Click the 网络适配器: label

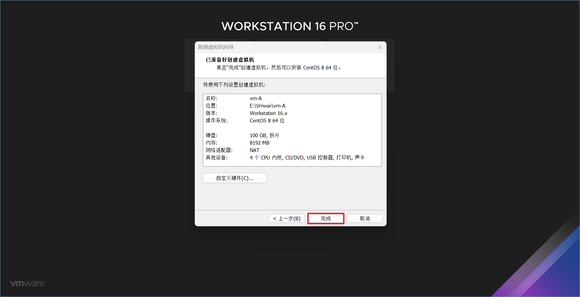(219, 150)
